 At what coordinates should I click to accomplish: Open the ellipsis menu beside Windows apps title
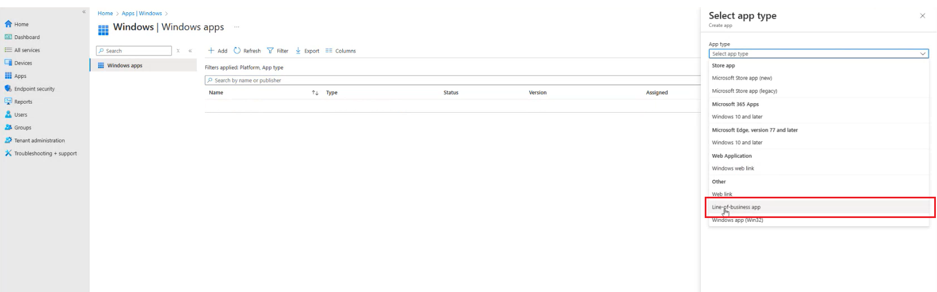pyautogui.click(x=237, y=27)
